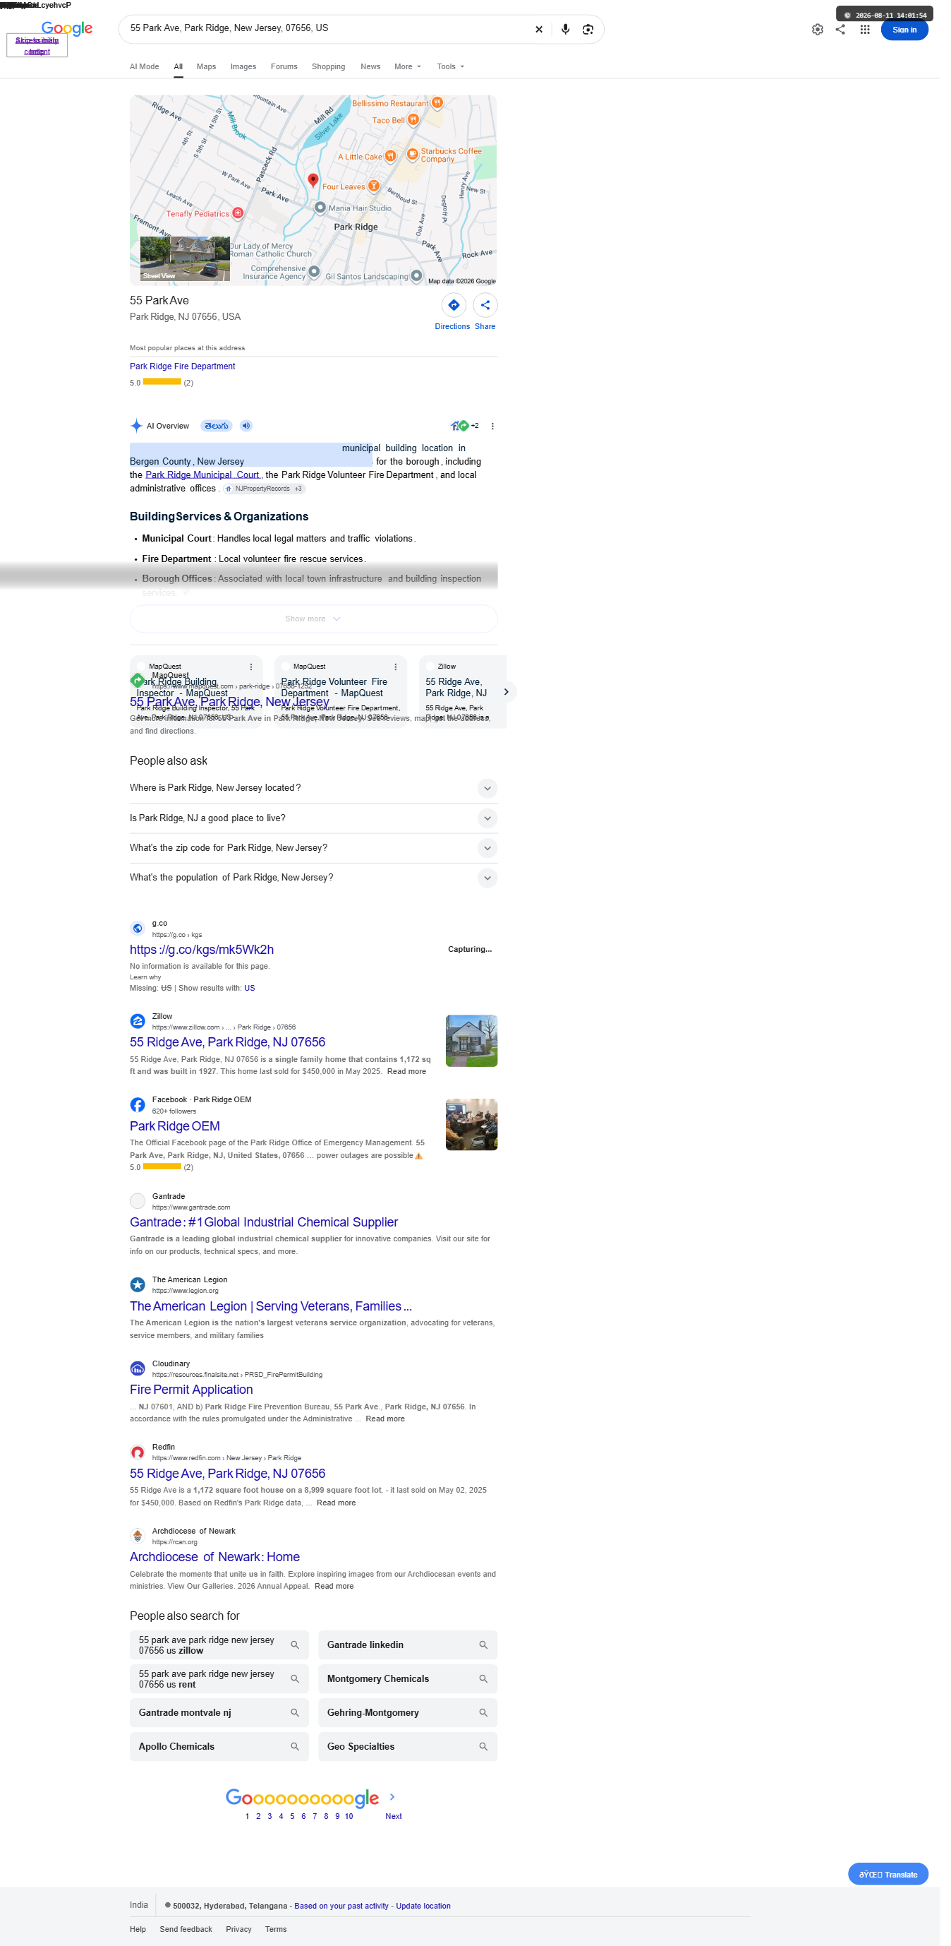The image size is (951, 1946).
Task: Expand NJPropertyRecords +3 sources chip
Action: point(264,489)
